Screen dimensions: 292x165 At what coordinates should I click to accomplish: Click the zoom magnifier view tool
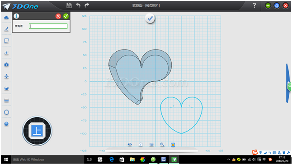coord(162,145)
